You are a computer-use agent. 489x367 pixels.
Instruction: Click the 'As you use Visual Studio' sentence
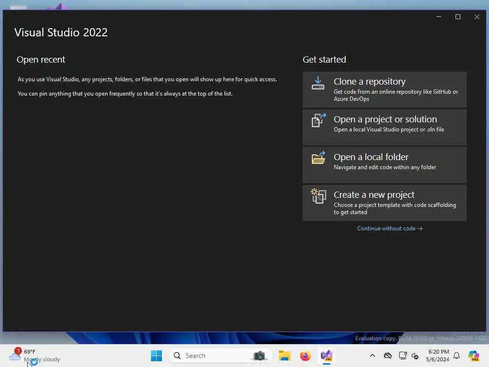pos(147,79)
